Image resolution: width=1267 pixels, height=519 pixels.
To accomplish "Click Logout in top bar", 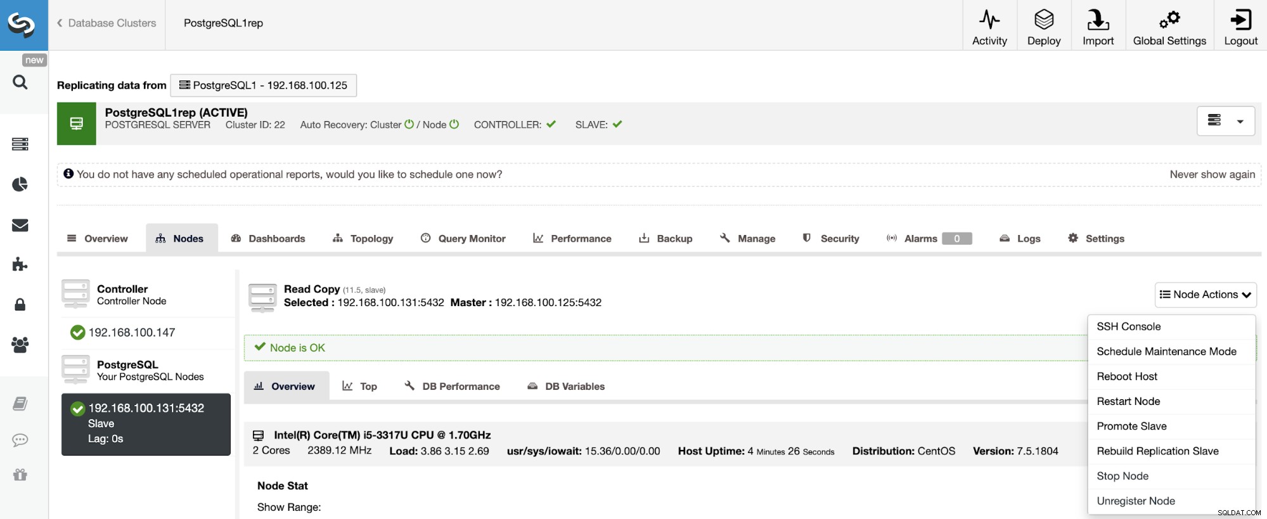I will 1240,27.
